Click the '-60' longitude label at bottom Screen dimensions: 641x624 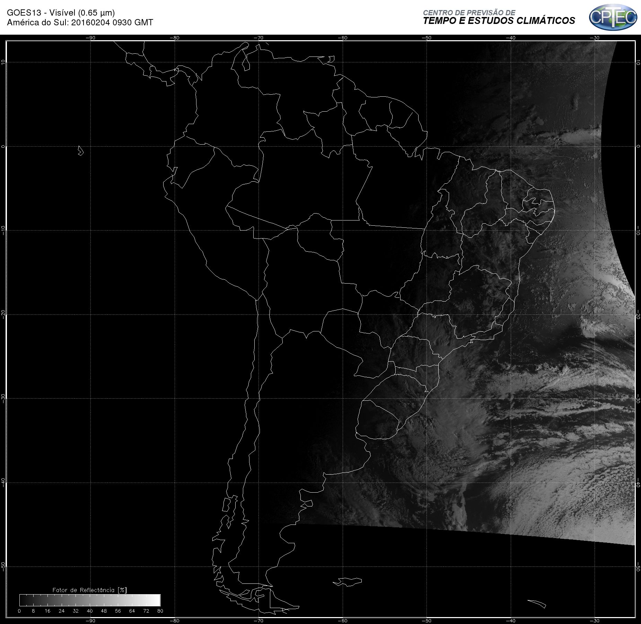click(x=342, y=621)
